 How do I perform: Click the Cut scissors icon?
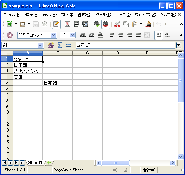pyautogui.click(x=117, y=24)
